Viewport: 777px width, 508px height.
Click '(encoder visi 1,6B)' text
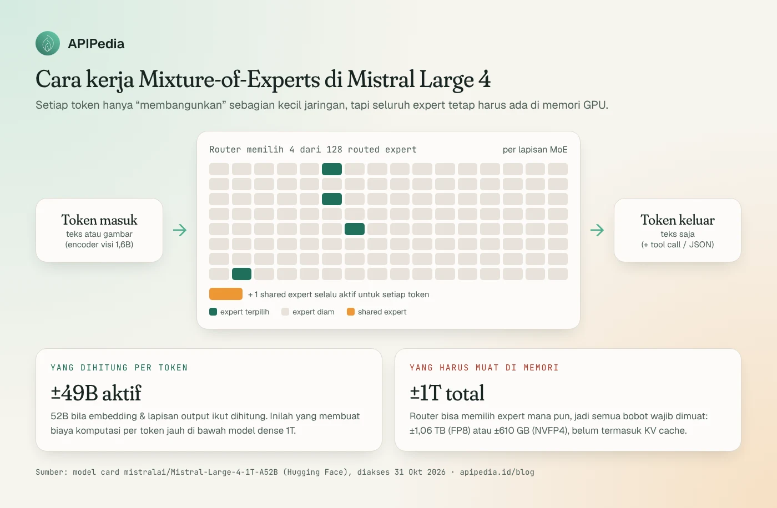click(x=99, y=245)
